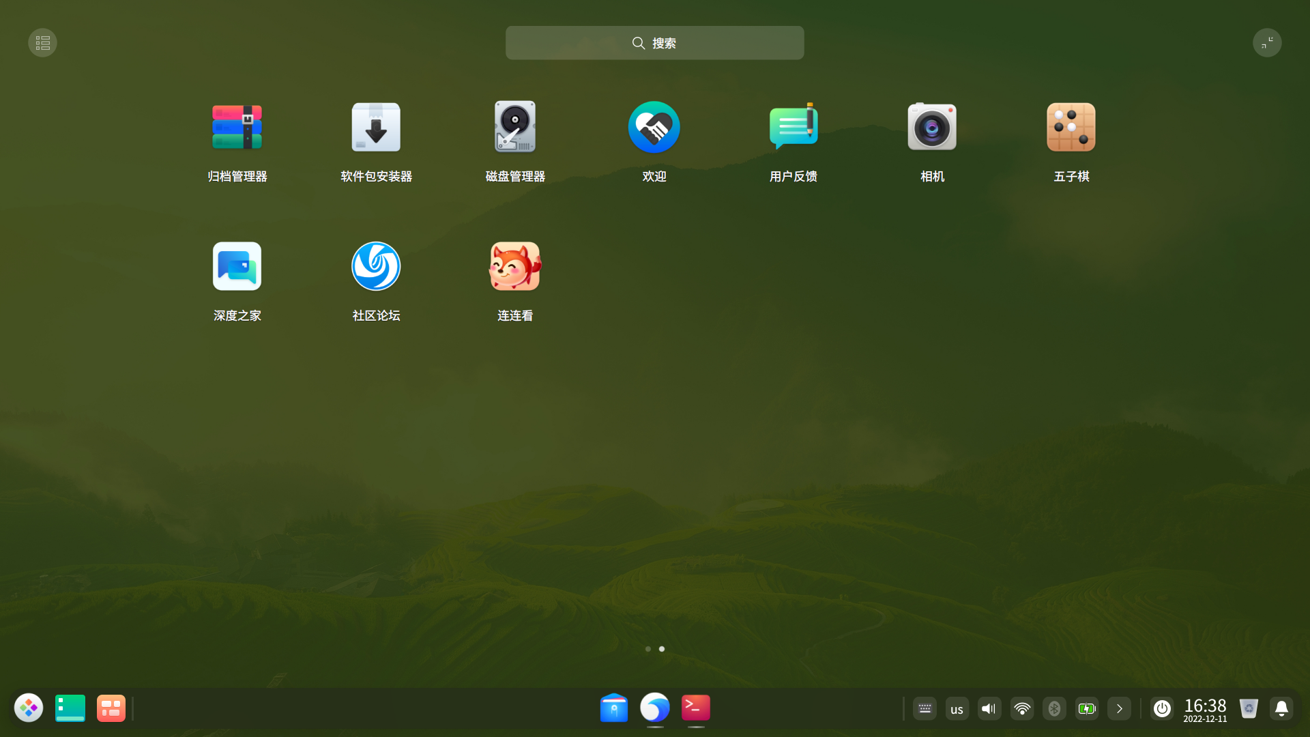Open Disk Manager (磁盘管理器)
The height and width of the screenshot is (737, 1310).
coord(515,128)
